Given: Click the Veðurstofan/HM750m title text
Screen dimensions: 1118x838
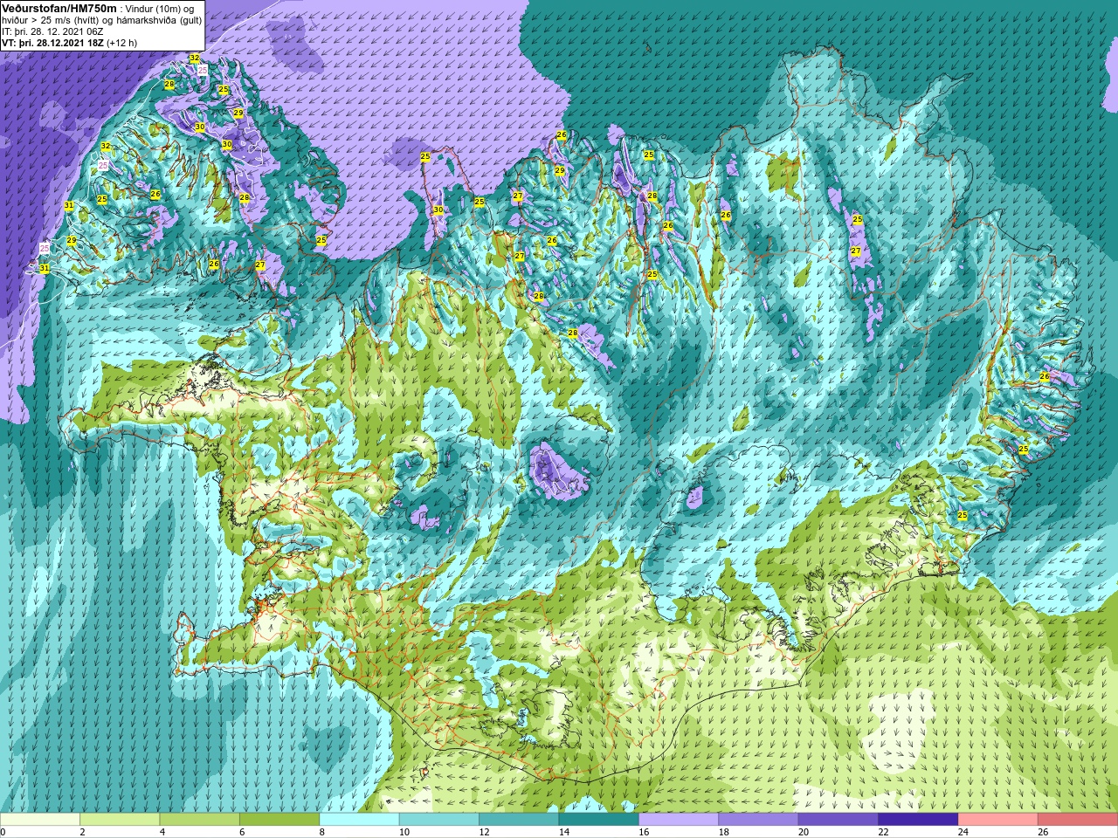Looking at the screenshot, I should [x=59, y=7].
